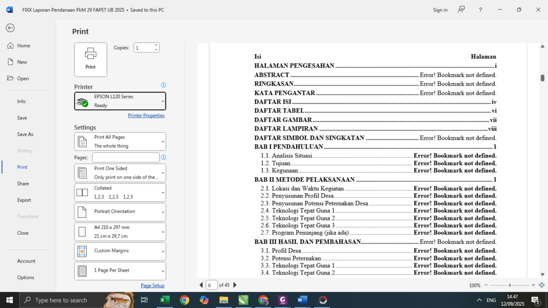The height and width of the screenshot is (308, 548).
Task: Open the EPSON L120 Series printer dropdown
Action: (119, 101)
